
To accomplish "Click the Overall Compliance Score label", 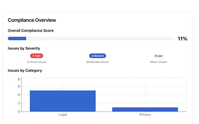I will click(31, 31).
